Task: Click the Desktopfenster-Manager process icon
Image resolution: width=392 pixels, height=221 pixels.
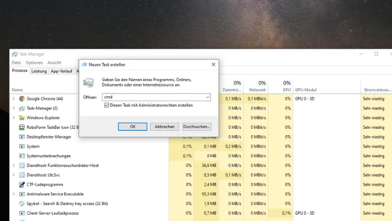Action: tap(22, 137)
